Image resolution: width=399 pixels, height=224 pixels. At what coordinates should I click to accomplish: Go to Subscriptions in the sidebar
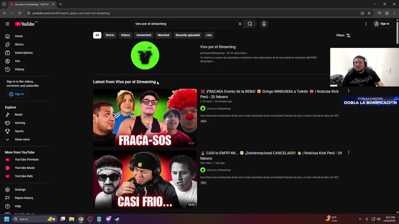pyautogui.click(x=24, y=53)
